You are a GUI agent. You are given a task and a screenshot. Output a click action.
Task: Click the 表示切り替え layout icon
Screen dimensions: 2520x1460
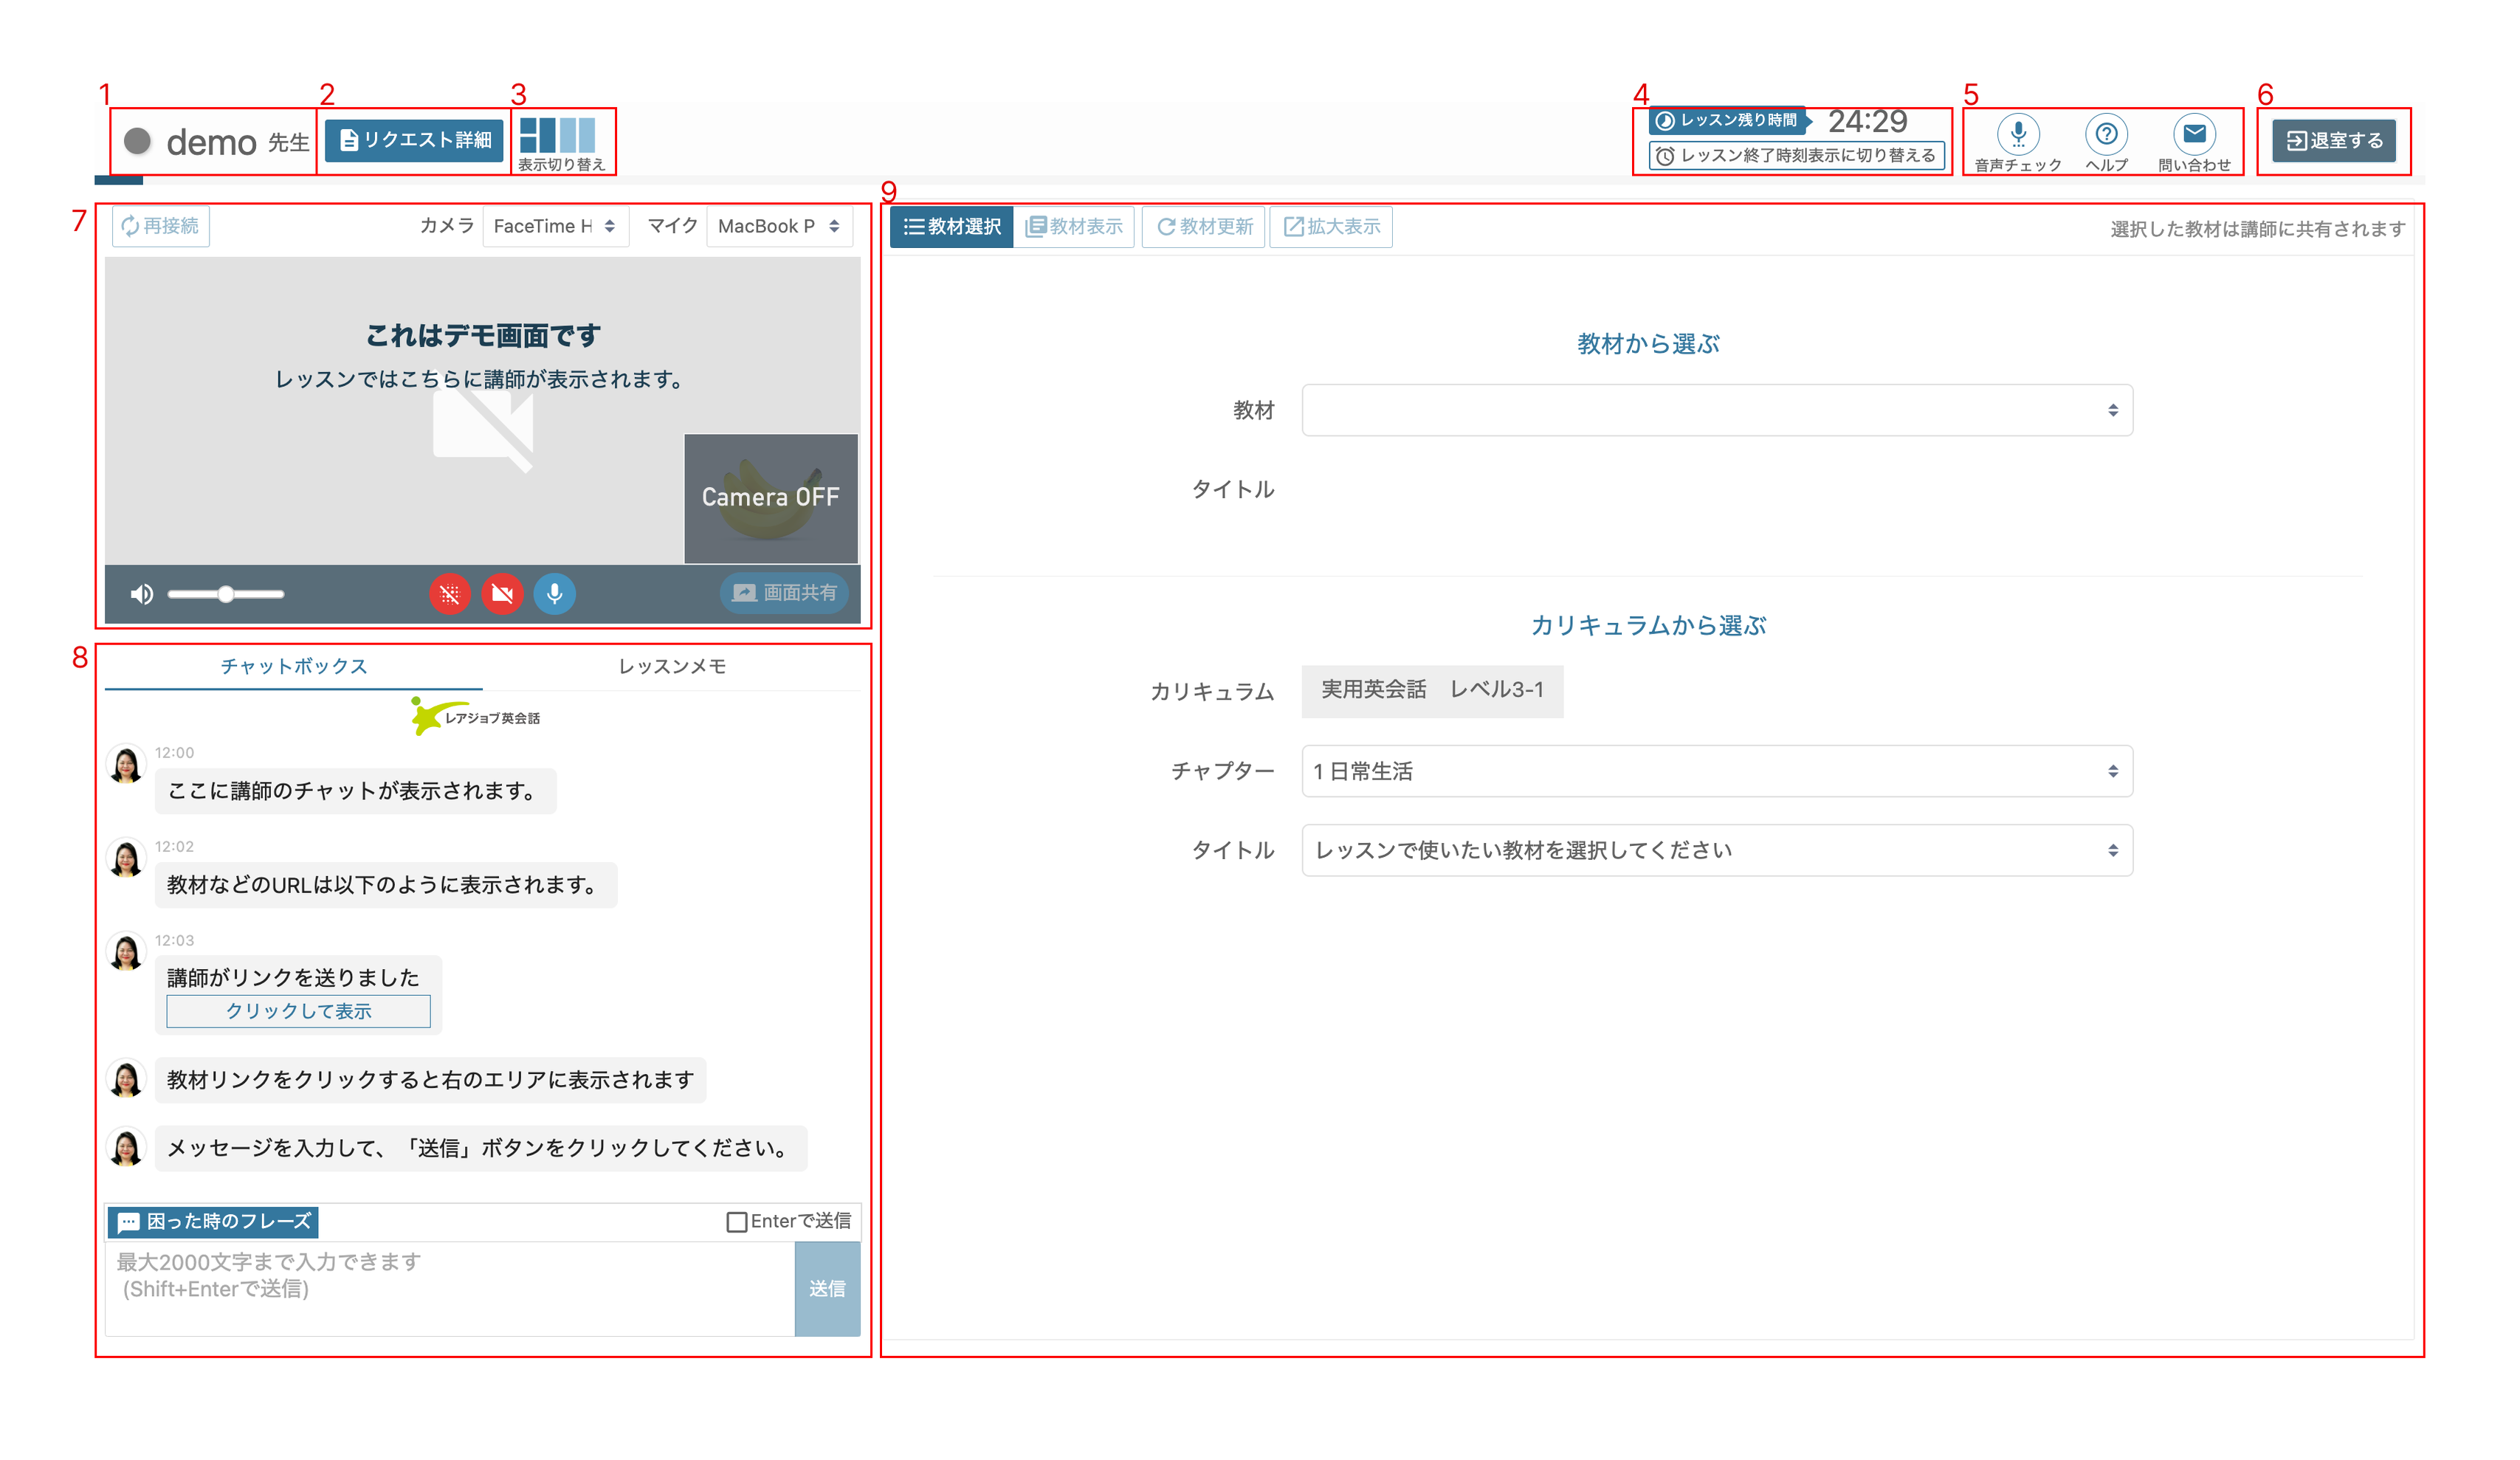[557, 136]
